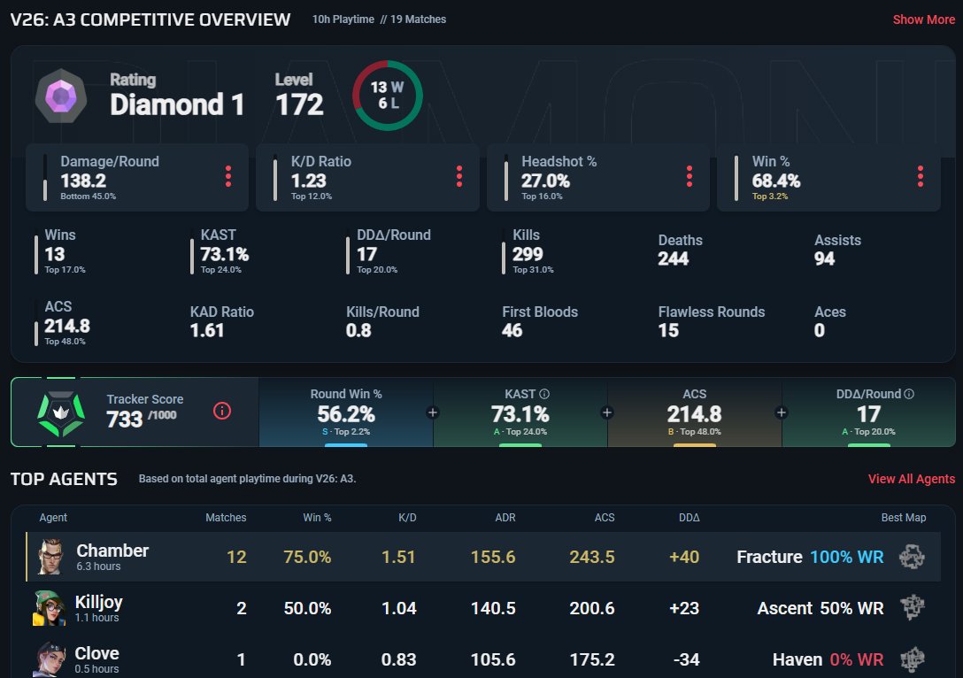Image resolution: width=963 pixels, height=678 pixels.
Task: Click plus icon between KAST and ACS
Action: pos(607,412)
